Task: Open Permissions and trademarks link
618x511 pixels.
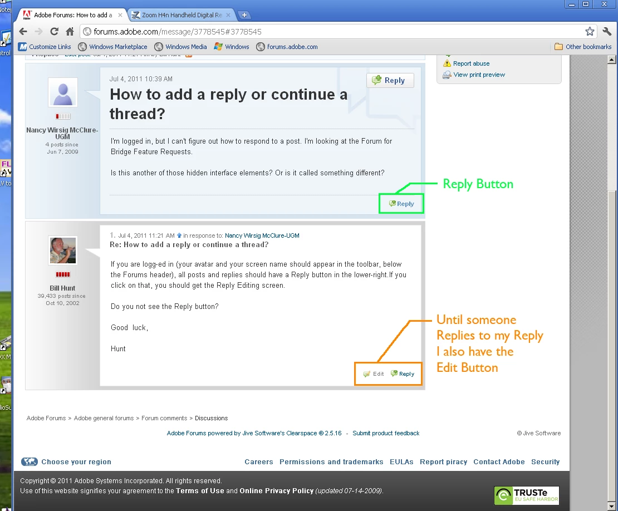Action: pos(331,462)
